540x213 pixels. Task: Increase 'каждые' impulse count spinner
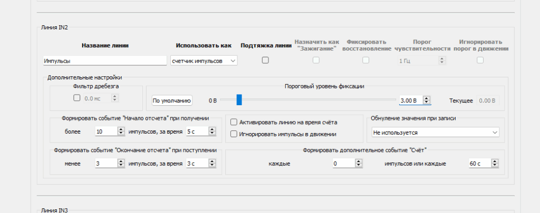click(x=358, y=161)
